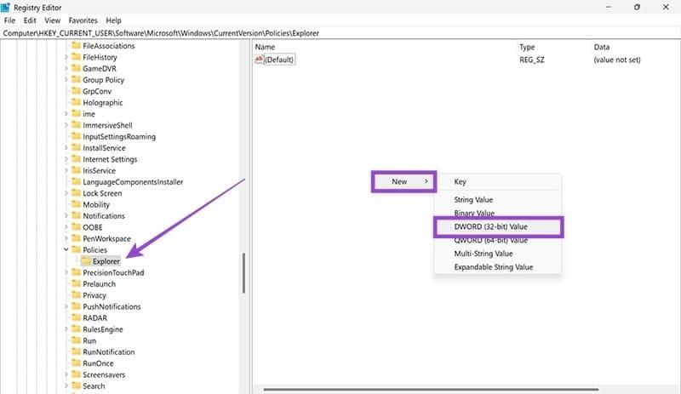Click the tree pane vertical scrollbar thumb

[243, 272]
